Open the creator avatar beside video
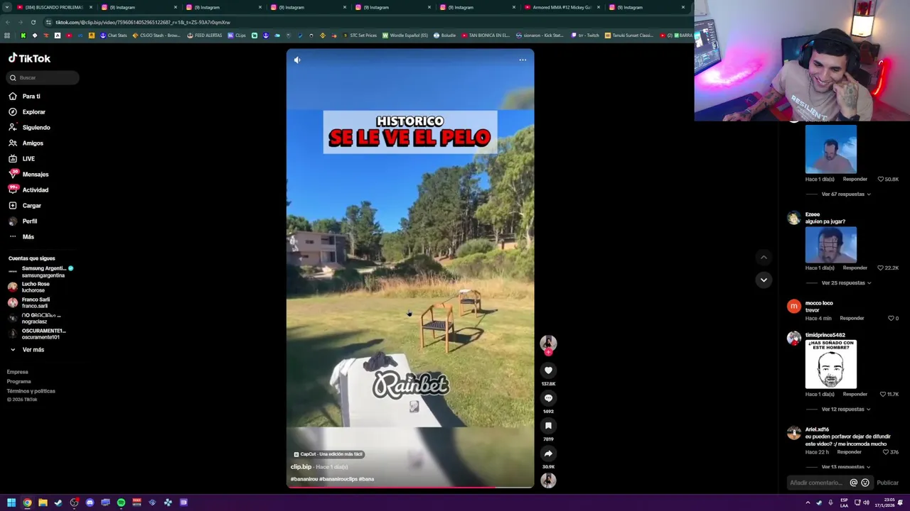Image resolution: width=910 pixels, height=511 pixels. click(548, 344)
